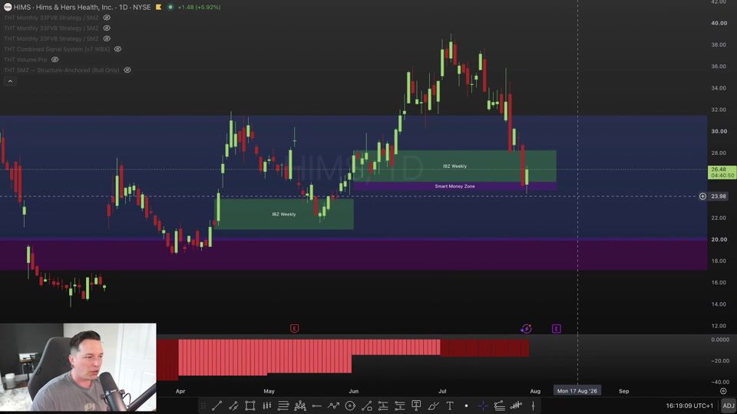Toggle visibility of THT Volume Pro
Image resolution: width=737 pixels, height=414 pixels.
click(x=55, y=60)
